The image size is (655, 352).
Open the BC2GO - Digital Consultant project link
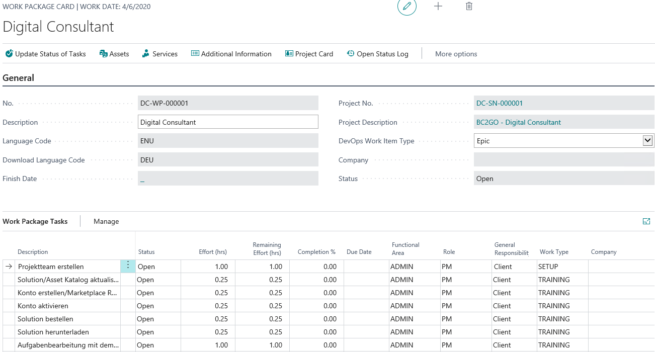518,122
